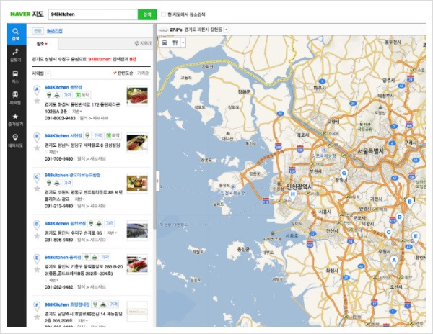Select the 장소 places tab
This screenshot has height=334, width=433.
coord(42,44)
